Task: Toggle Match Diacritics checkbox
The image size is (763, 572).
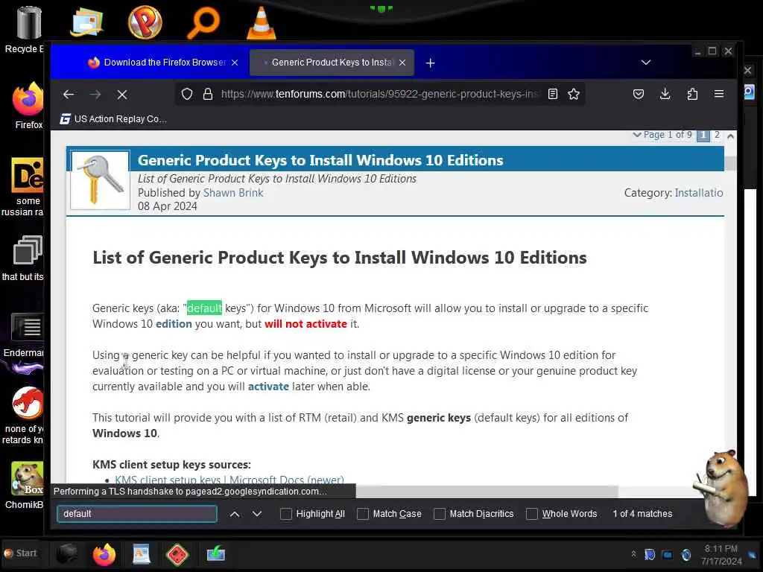Action: (x=440, y=514)
